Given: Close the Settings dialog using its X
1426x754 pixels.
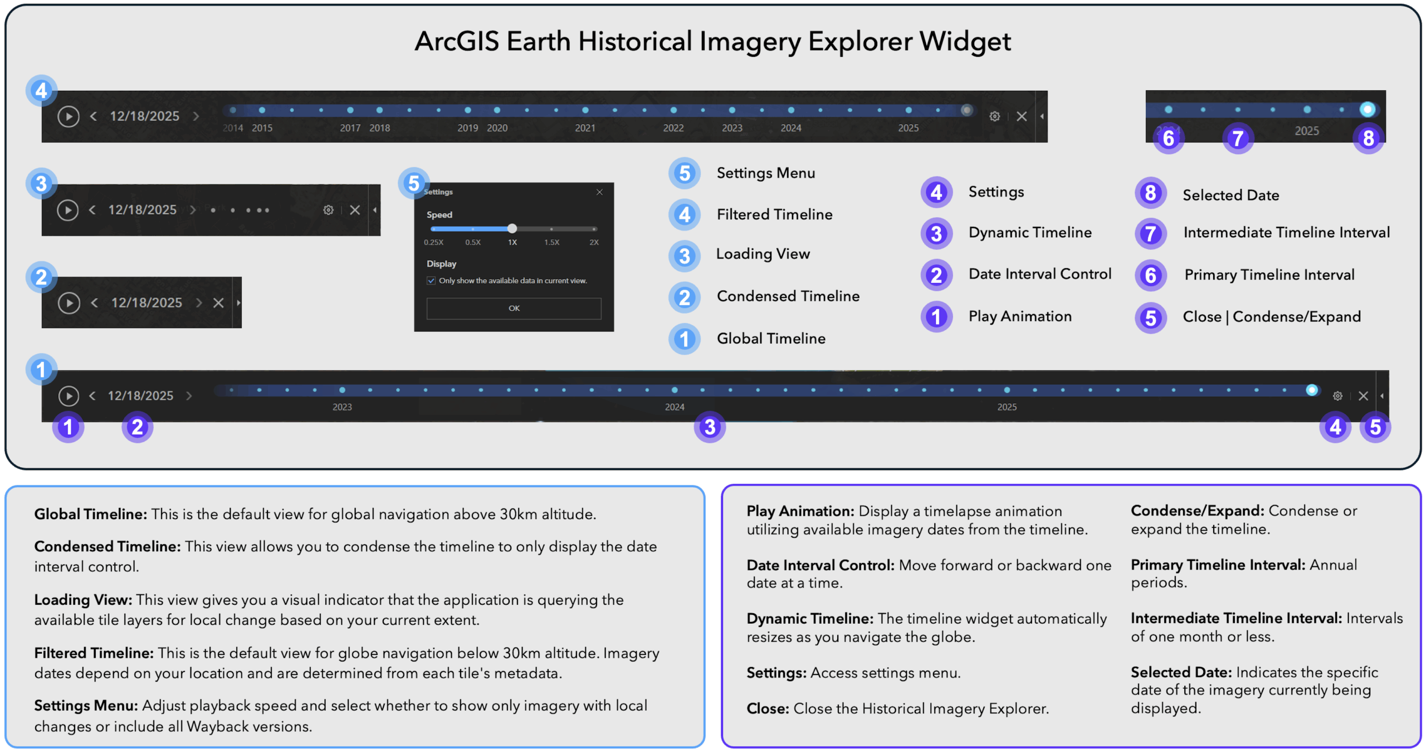Looking at the screenshot, I should click(x=599, y=192).
